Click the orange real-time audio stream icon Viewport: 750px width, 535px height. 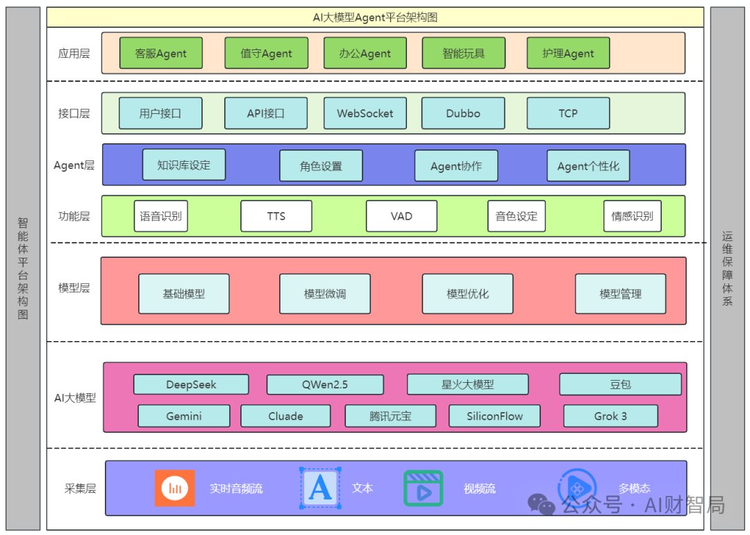click(174, 488)
